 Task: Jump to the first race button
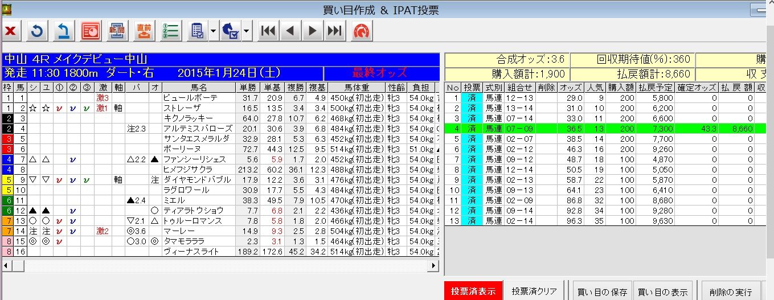(268, 31)
